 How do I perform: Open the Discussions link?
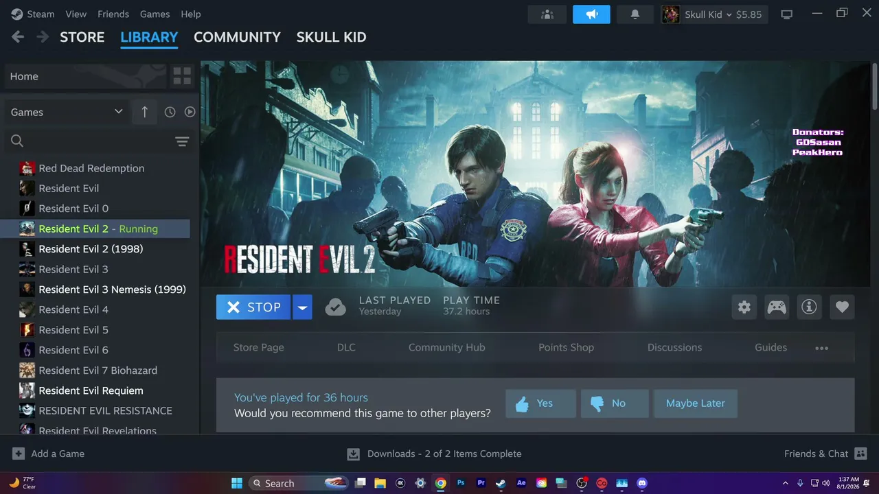[674, 347]
